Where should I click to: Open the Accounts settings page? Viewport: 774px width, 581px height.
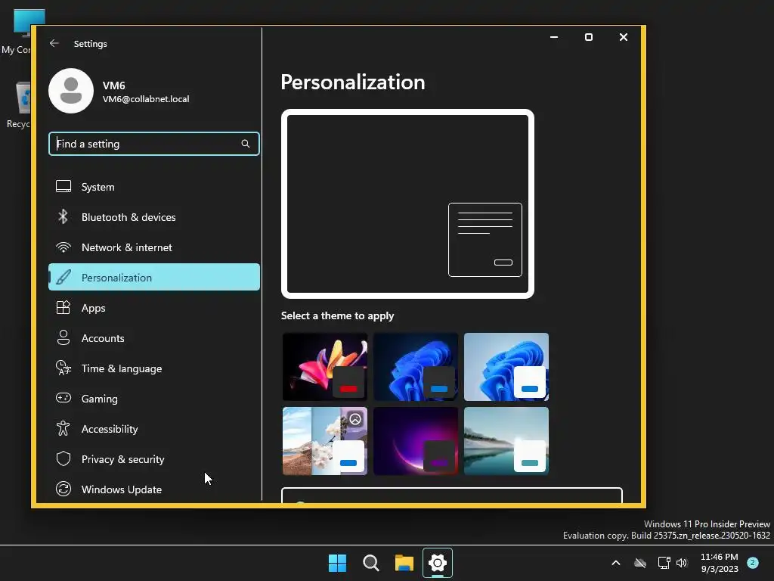coord(154,338)
